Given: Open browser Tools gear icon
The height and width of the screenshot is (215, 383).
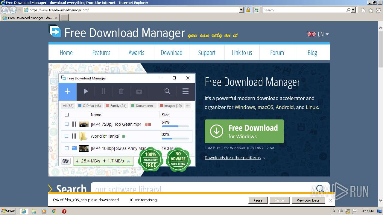Looking at the screenshot, I should pos(378,10).
